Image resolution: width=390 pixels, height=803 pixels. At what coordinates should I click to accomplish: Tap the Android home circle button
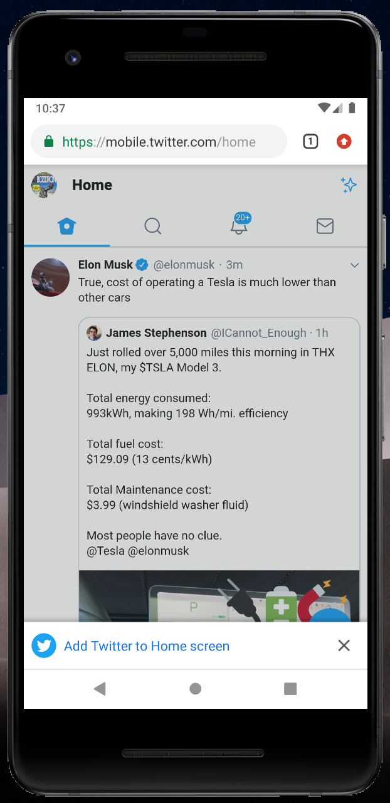point(195,689)
